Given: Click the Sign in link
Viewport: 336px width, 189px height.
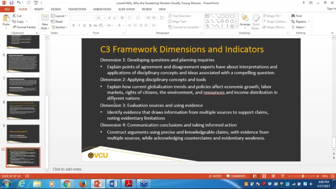Looking at the screenshot, I should pos(331,9).
